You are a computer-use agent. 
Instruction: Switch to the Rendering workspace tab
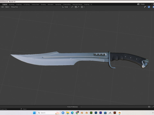58,4
